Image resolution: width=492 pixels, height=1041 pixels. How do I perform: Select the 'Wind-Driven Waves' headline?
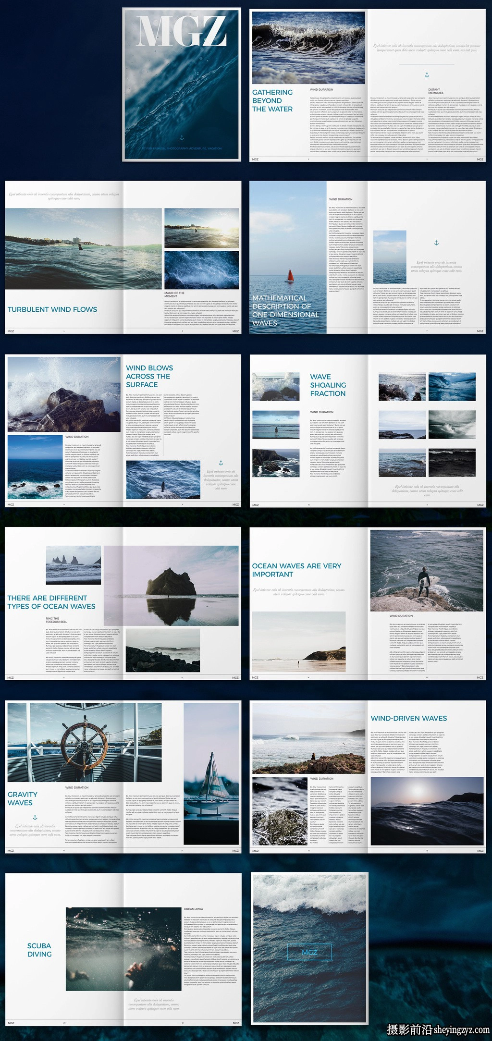click(409, 718)
